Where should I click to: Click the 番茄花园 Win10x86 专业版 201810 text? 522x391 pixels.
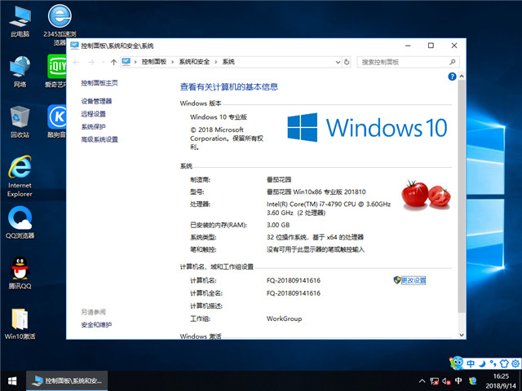316,192
